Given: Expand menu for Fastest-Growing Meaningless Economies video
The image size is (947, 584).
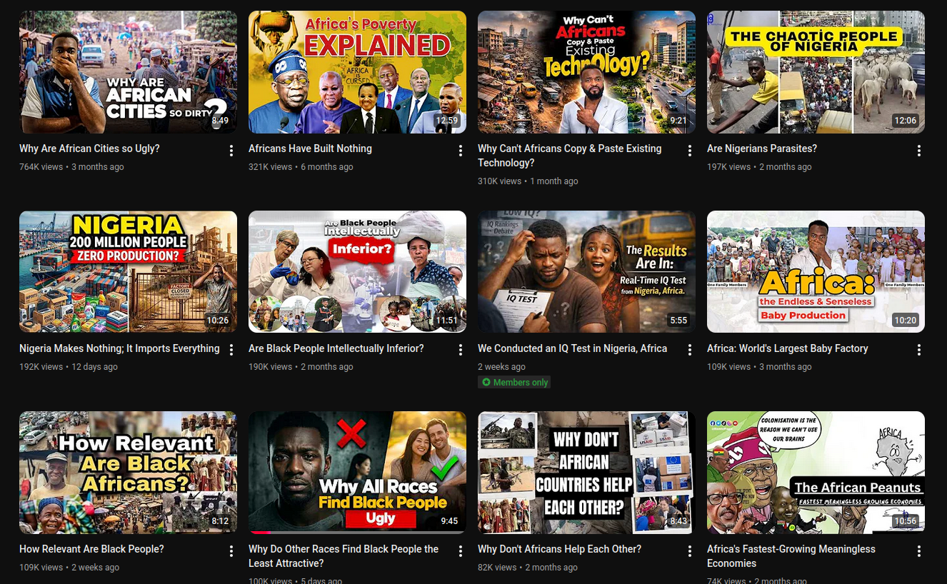Looking at the screenshot, I should [919, 551].
